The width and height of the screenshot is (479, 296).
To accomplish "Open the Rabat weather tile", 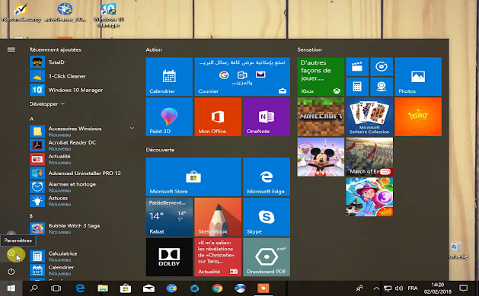I will point(169,217).
